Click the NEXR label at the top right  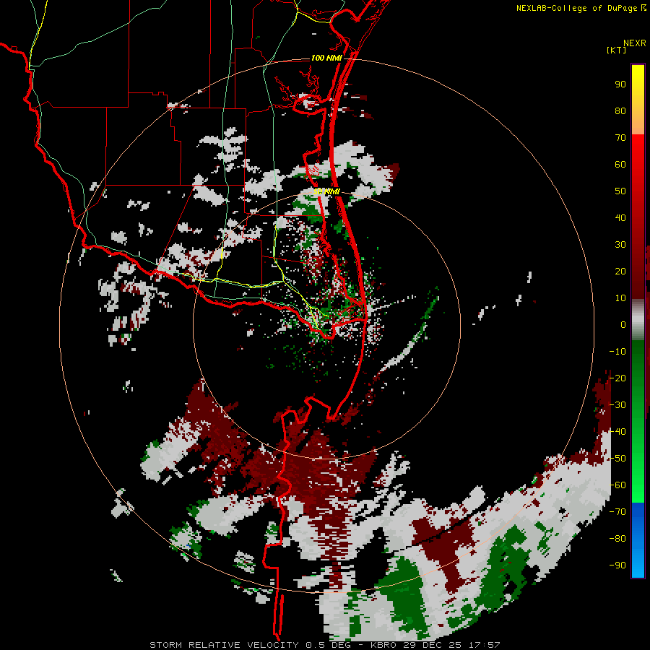pos(635,43)
